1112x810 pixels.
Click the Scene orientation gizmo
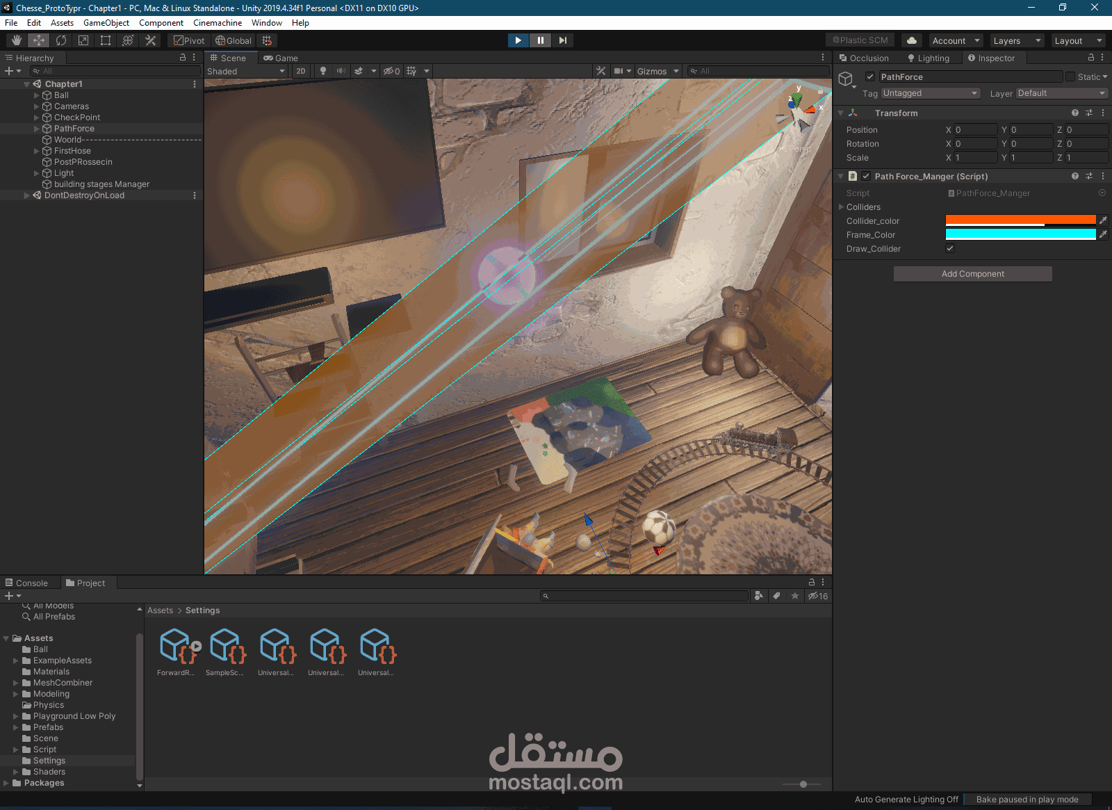click(799, 110)
